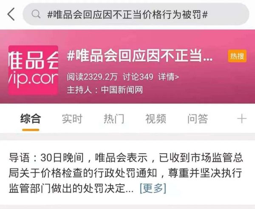Click the plus icon after 问答 tab
Screen dimensions: 255x209
point(242,119)
